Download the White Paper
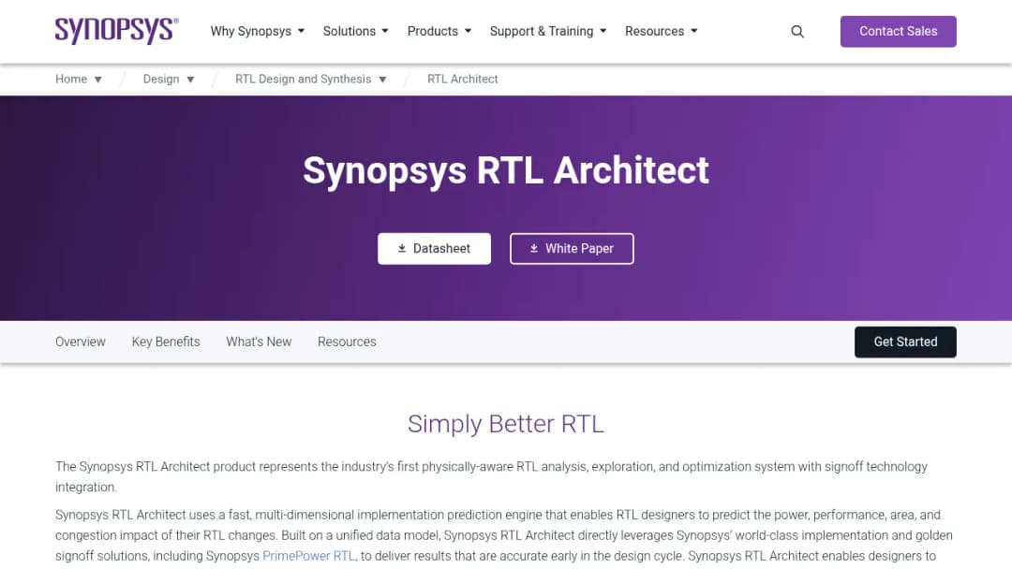The image size is (1012, 569). pyautogui.click(x=572, y=249)
